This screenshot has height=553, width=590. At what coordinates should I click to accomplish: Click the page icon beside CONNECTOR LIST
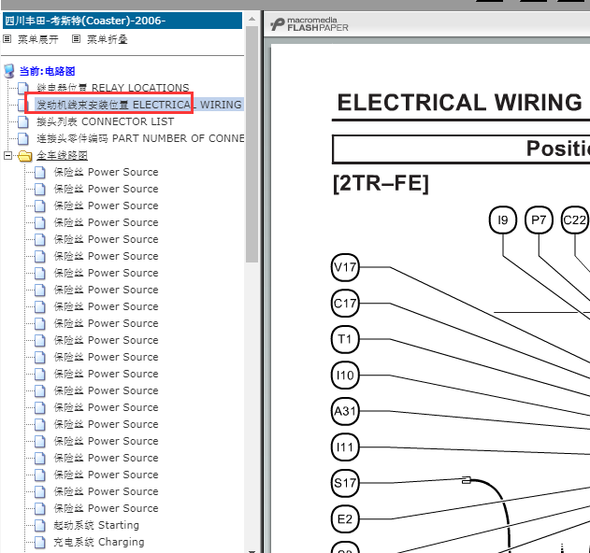(x=23, y=121)
